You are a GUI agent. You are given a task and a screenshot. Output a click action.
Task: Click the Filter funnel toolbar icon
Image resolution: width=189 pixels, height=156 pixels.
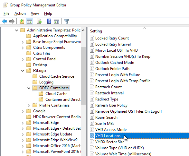point(67,22)
